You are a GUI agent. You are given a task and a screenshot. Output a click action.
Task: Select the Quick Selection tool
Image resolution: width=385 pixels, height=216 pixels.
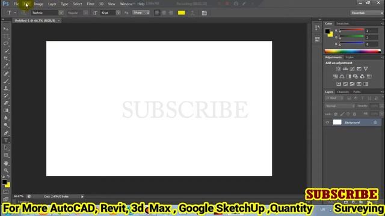(6, 51)
